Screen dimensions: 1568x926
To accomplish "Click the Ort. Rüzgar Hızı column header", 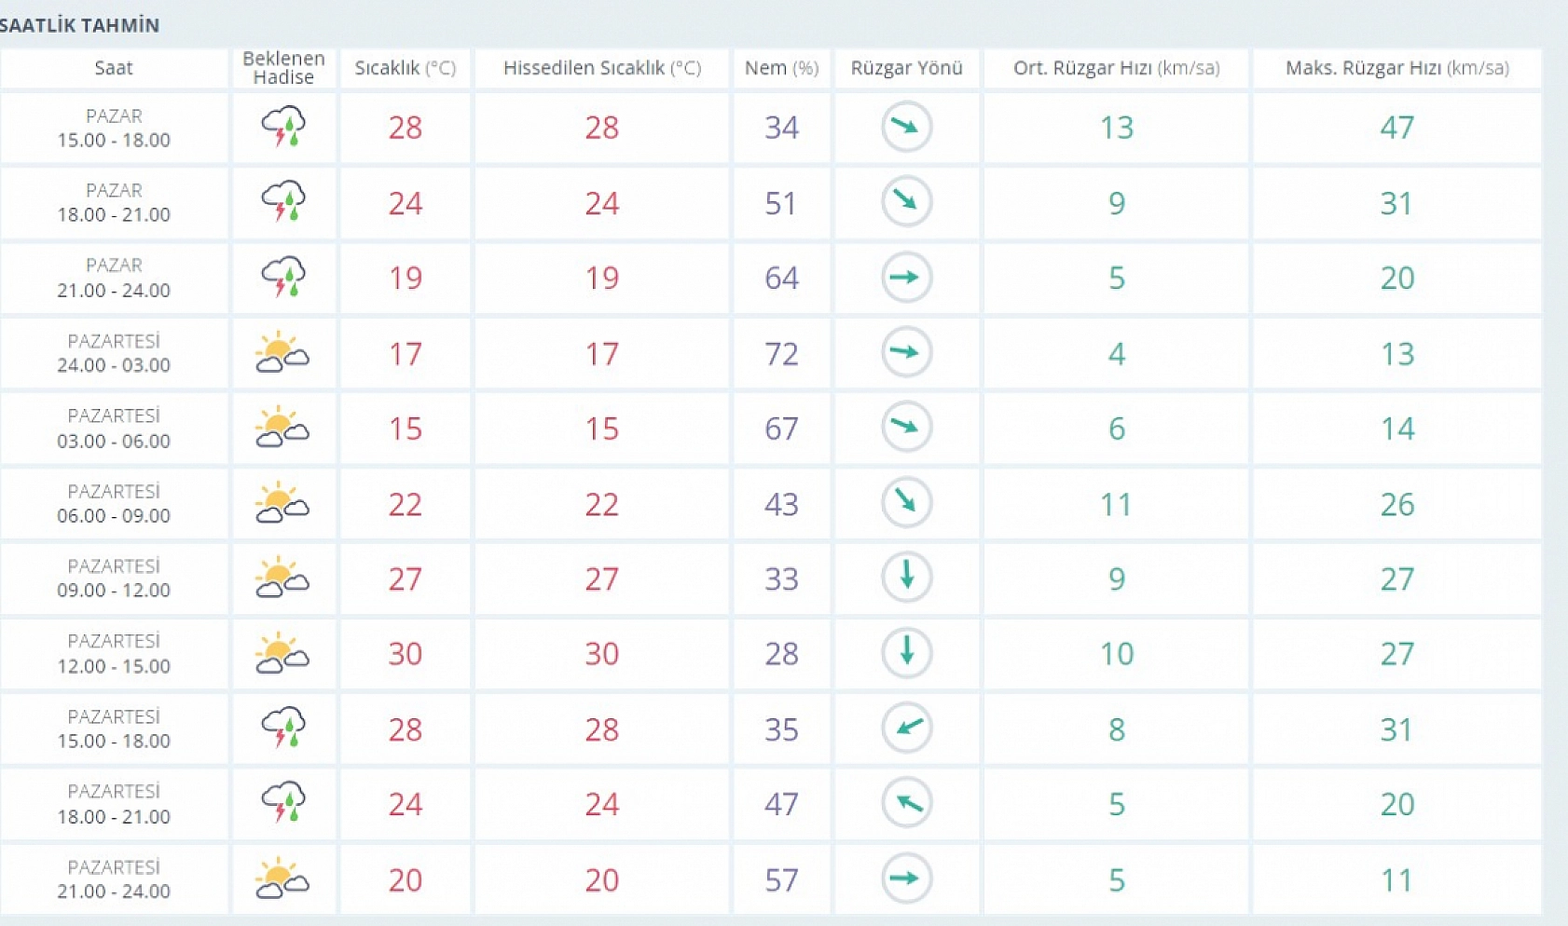I will click(1116, 68).
